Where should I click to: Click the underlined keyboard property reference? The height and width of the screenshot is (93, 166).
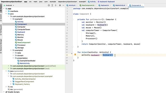click(95, 55)
